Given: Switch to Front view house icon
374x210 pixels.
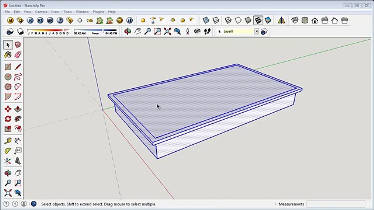Looking at the screenshot, I should tap(315, 20).
